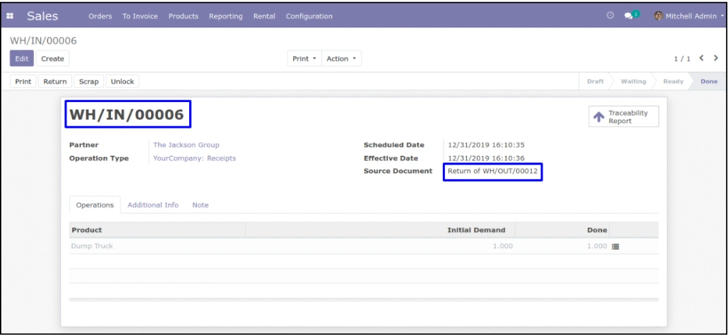Click the Edit button

tap(21, 59)
